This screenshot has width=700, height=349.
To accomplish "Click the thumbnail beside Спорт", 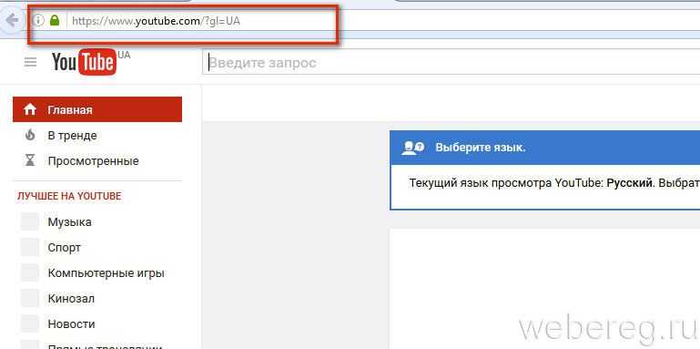I will pyautogui.click(x=30, y=247).
